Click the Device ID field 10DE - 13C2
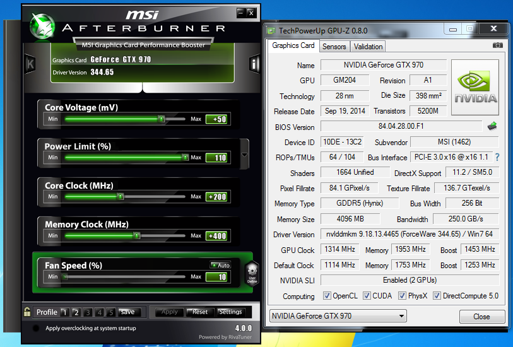 pos(342,141)
